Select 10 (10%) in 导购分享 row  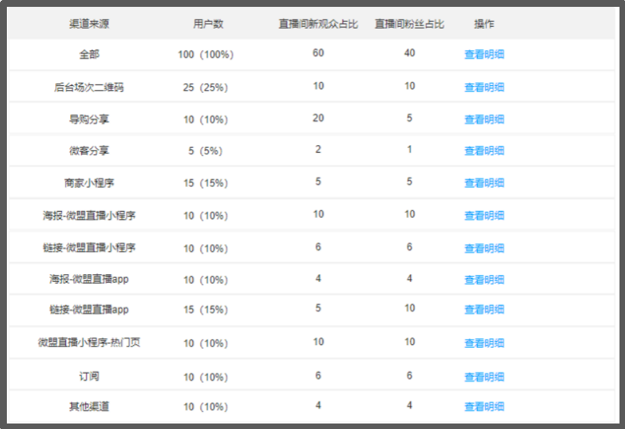pyautogui.click(x=206, y=120)
